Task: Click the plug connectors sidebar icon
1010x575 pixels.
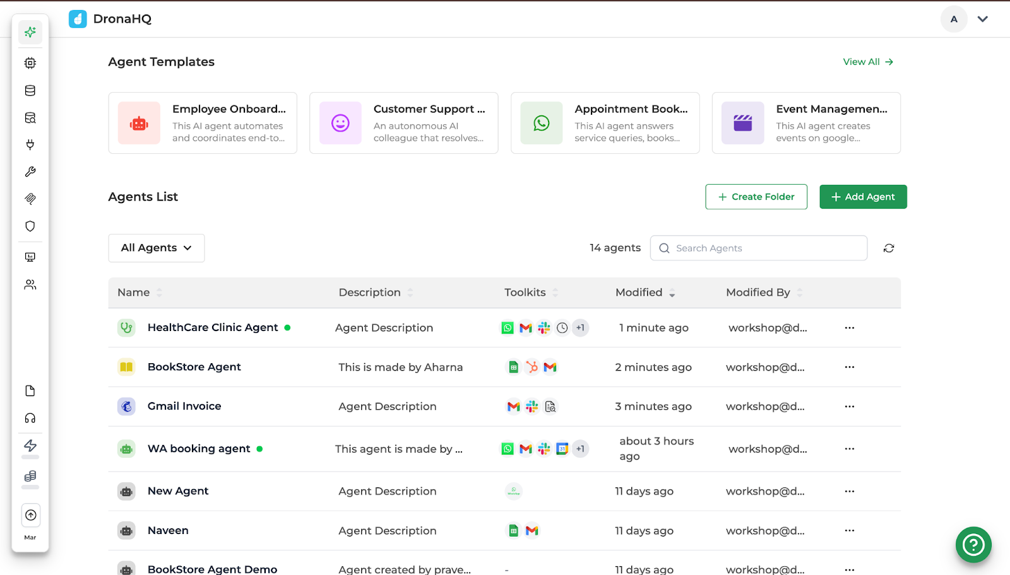Action: [x=30, y=145]
